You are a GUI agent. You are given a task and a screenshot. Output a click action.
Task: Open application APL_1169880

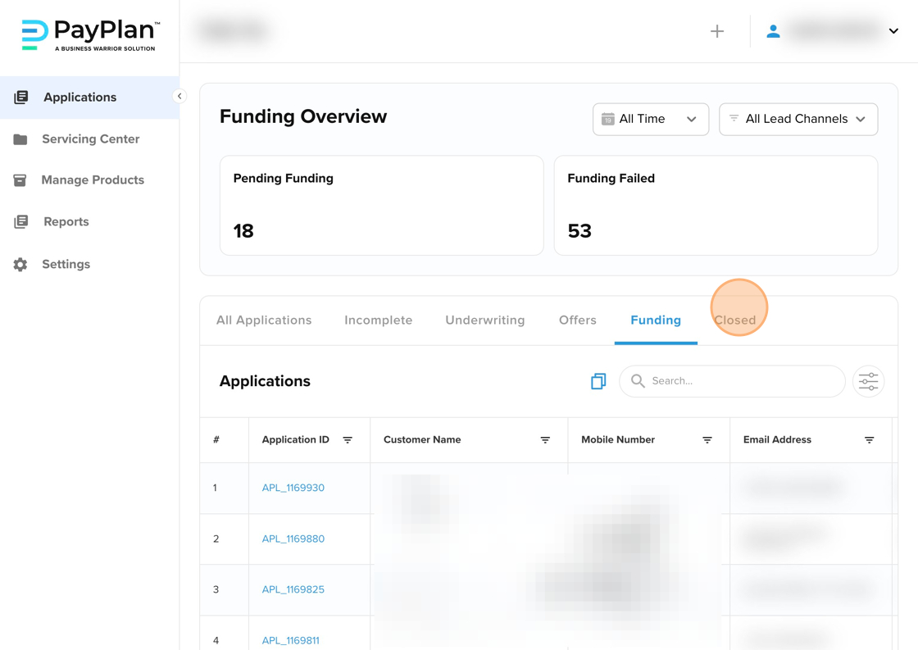tap(293, 539)
